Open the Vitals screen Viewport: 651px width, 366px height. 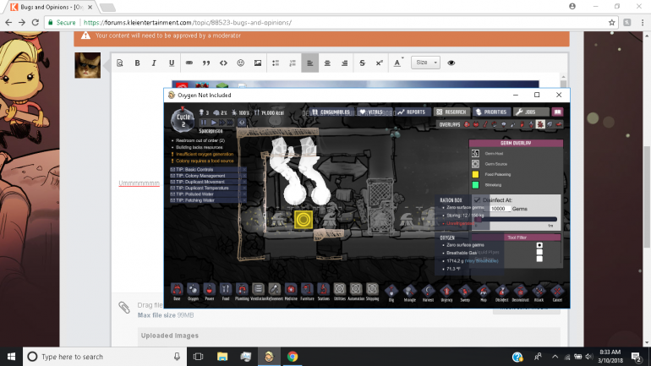(x=372, y=112)
